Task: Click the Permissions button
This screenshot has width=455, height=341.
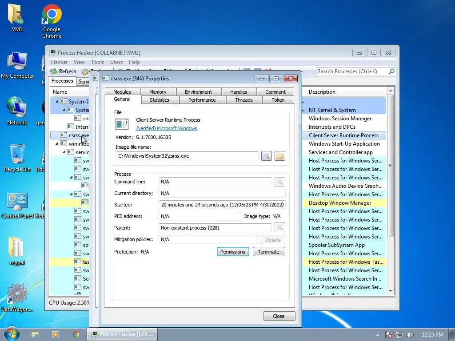Action: [233, 252]
